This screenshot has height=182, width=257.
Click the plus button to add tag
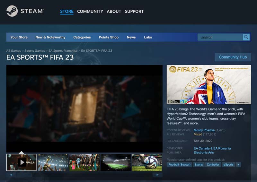(238, 165)
